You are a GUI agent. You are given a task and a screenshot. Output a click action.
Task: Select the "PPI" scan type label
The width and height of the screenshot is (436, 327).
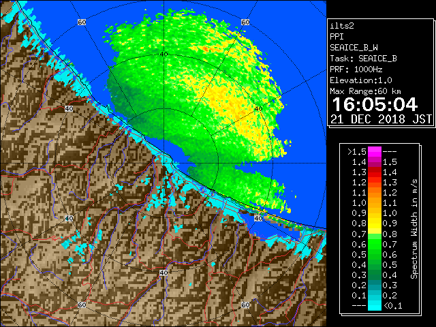[x=337, y=37]
